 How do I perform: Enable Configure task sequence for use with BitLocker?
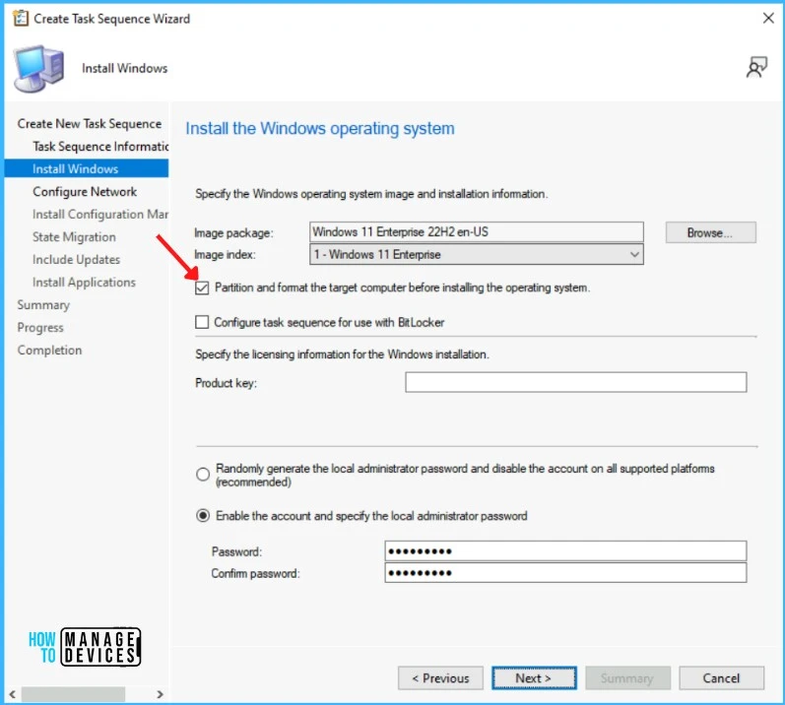[x=202, y=322]
